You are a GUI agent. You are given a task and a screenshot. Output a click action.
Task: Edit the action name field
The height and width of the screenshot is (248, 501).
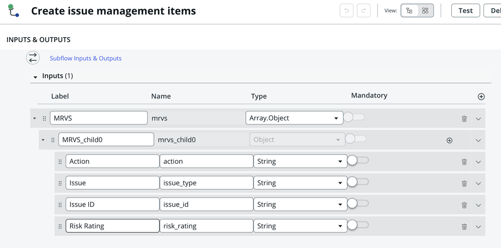[207, 161]
